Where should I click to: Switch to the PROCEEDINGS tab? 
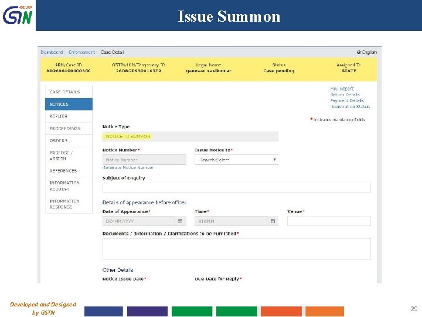pos(69,129)
